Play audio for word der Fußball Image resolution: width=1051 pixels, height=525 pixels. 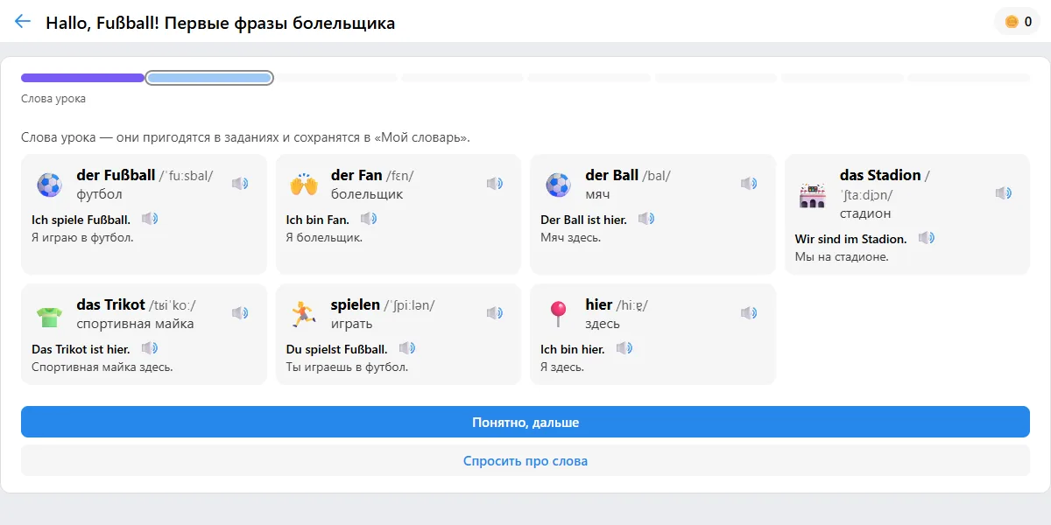(x=240, y=184)
